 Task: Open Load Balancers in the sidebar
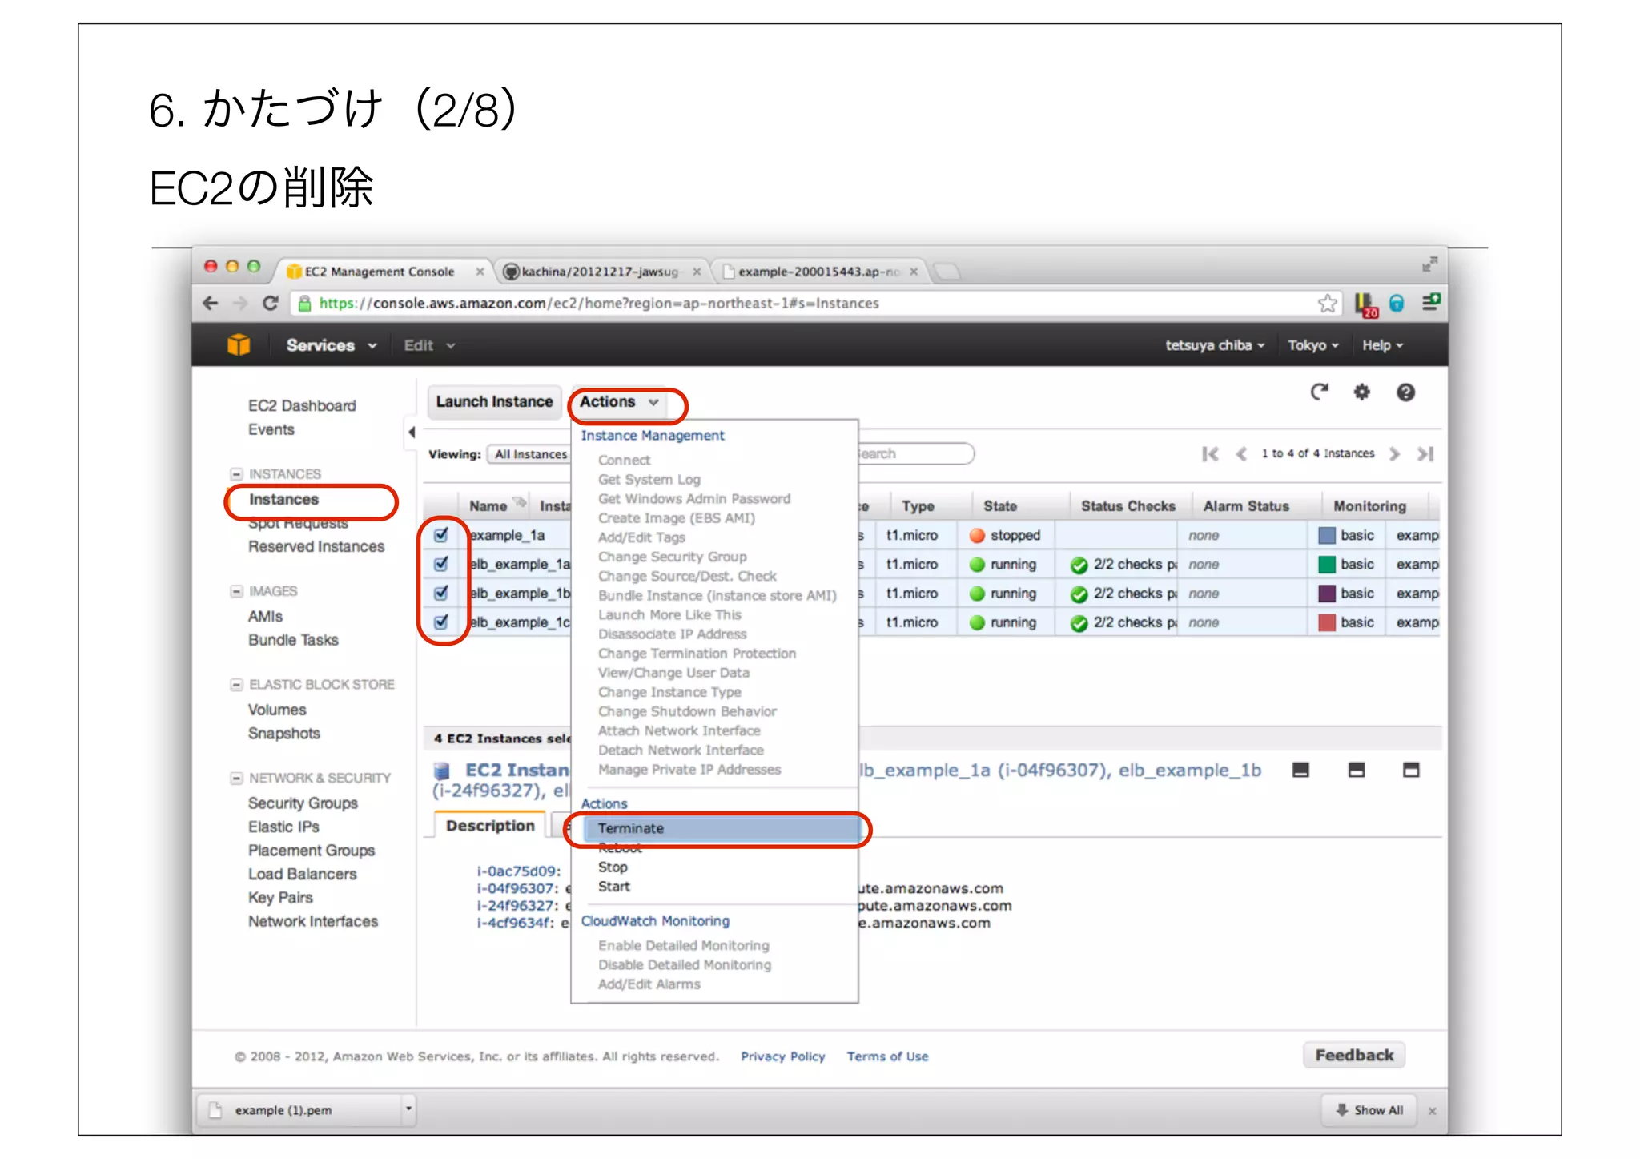(302, 875)
